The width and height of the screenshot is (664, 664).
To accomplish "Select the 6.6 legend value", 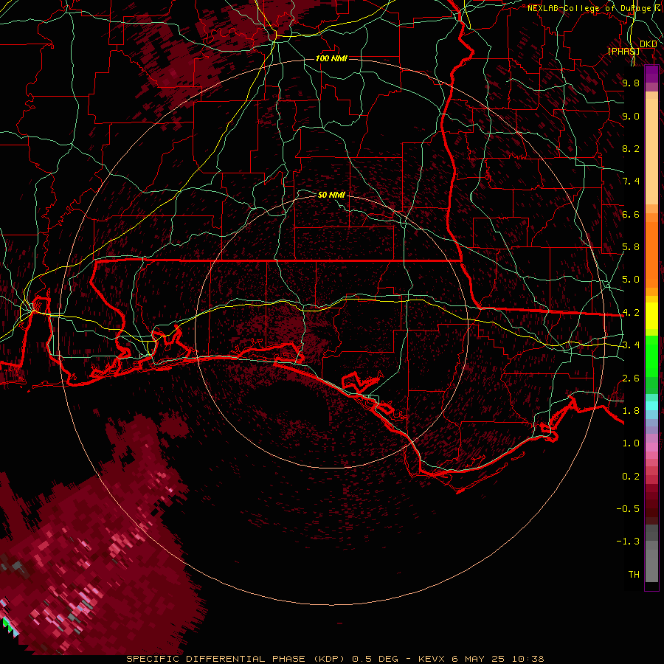I will [x=631, y=214].
